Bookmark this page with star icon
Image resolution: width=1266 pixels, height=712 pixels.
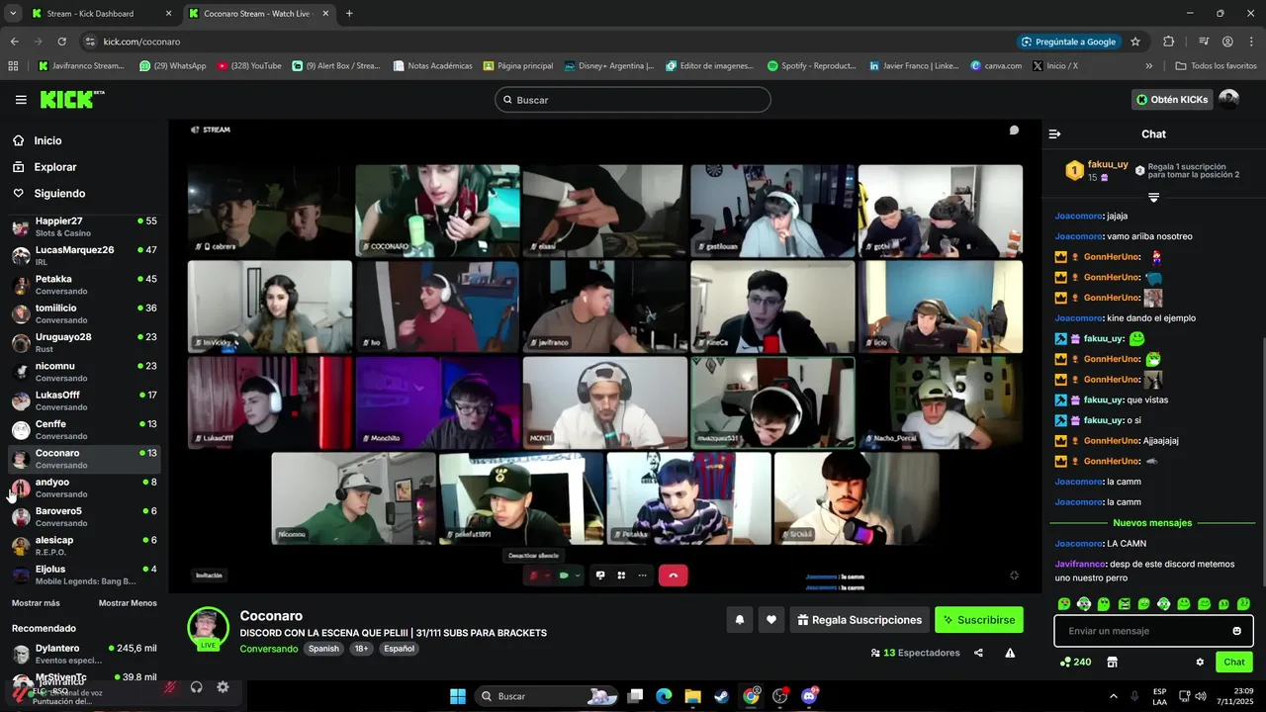(1135, 42)
